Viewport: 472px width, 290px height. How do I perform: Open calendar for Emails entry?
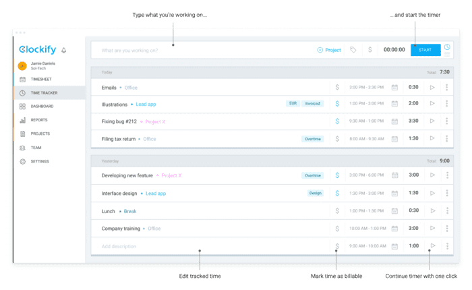pos(394,87)
